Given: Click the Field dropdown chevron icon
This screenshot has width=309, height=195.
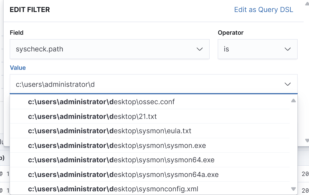Looking at the screenshot, I should (x=200, y=49).
